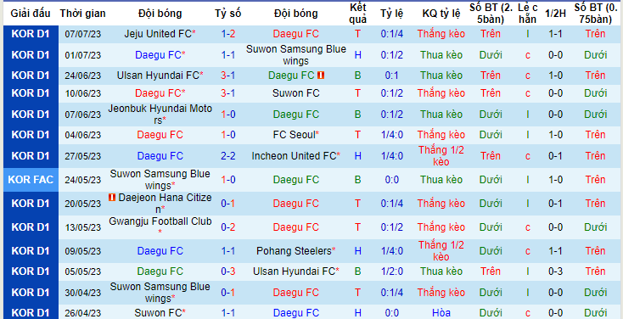Select the Giải đấu column header
The image size is (623, 319).
(31, 14)
